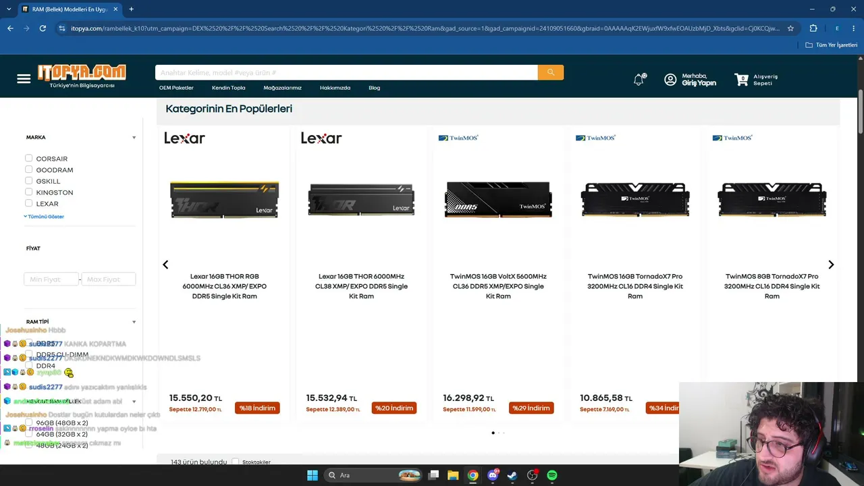Collapse the MARKA filter section
The image size is (864, 486).
pos(134,138)
